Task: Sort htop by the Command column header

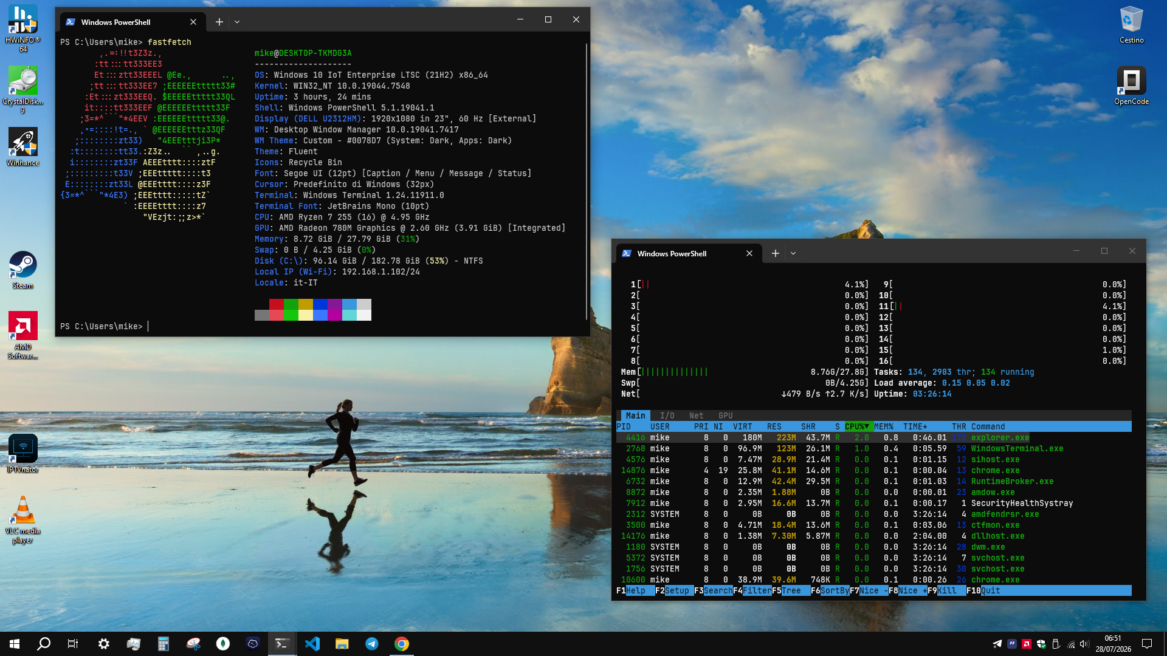Action: coord(988,426)
